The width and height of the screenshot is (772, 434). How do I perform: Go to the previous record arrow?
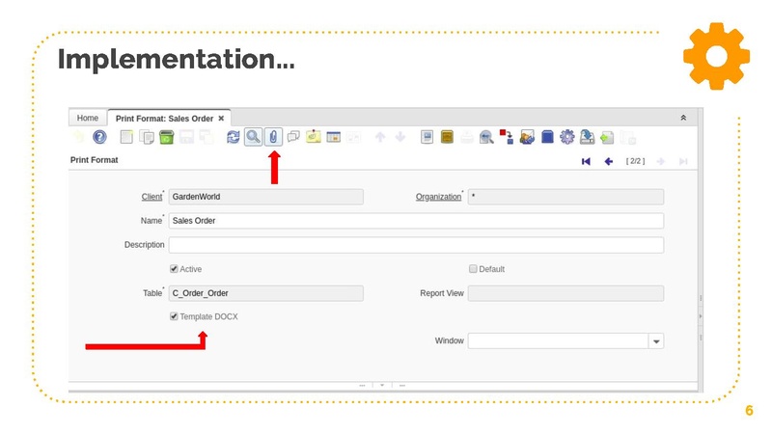point(609,161)
